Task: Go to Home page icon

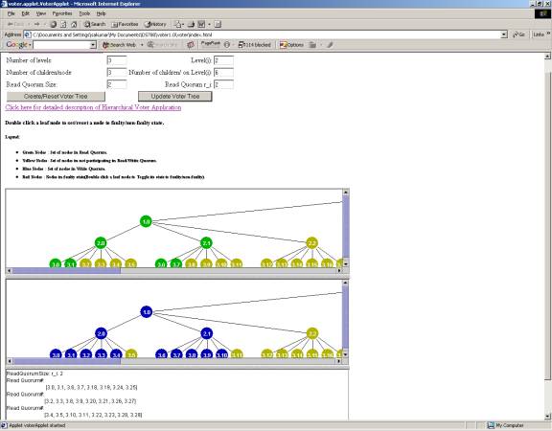Action: 74,24
